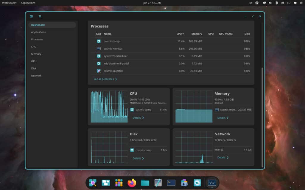
Task: Open the hamburger menu icon in header
Action: [x=40, y=16]
